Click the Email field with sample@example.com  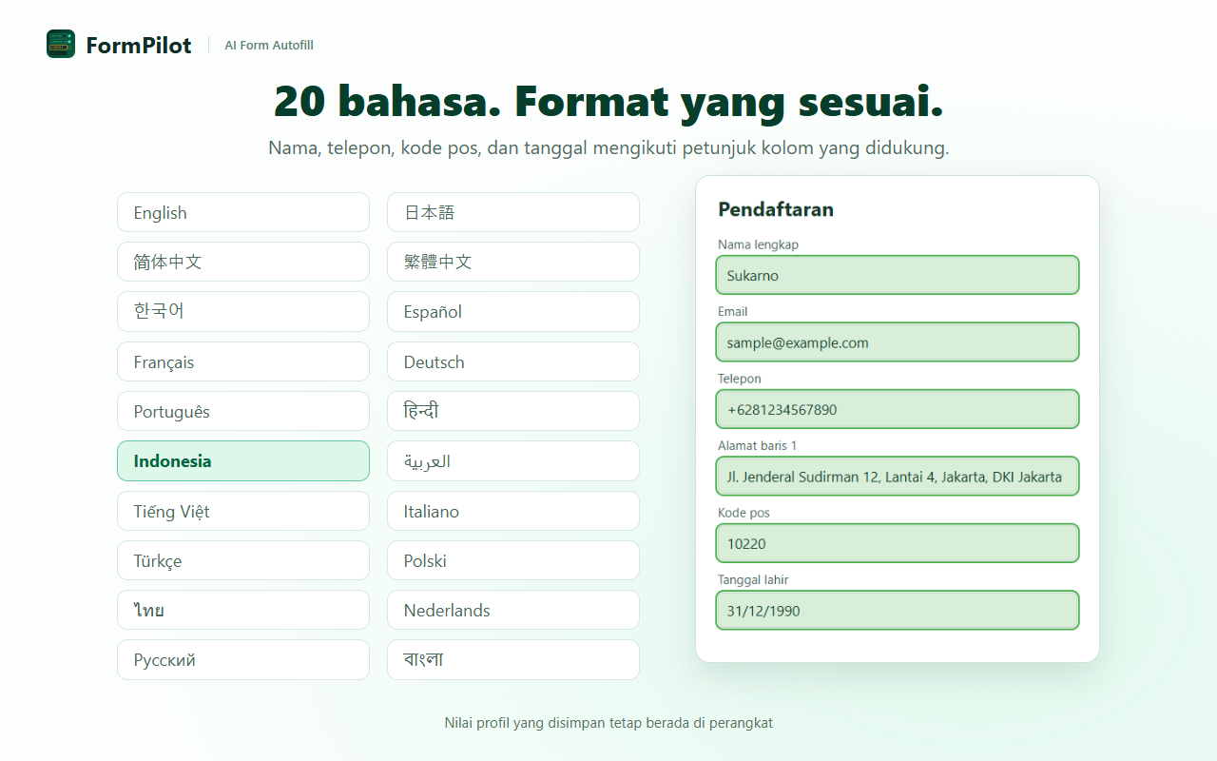[898, 342]
